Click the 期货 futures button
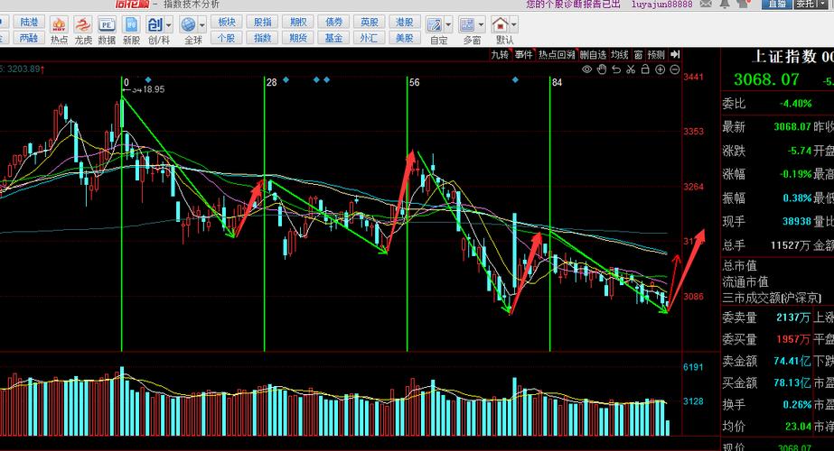The height and width of the screenshot is (451, 834). (x=296, y=38)
